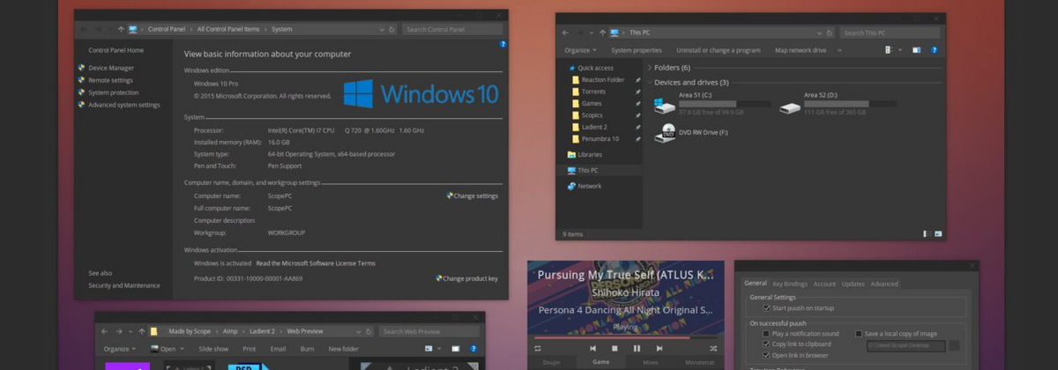Go up one level in Web Preview window

tap(141, 331)
